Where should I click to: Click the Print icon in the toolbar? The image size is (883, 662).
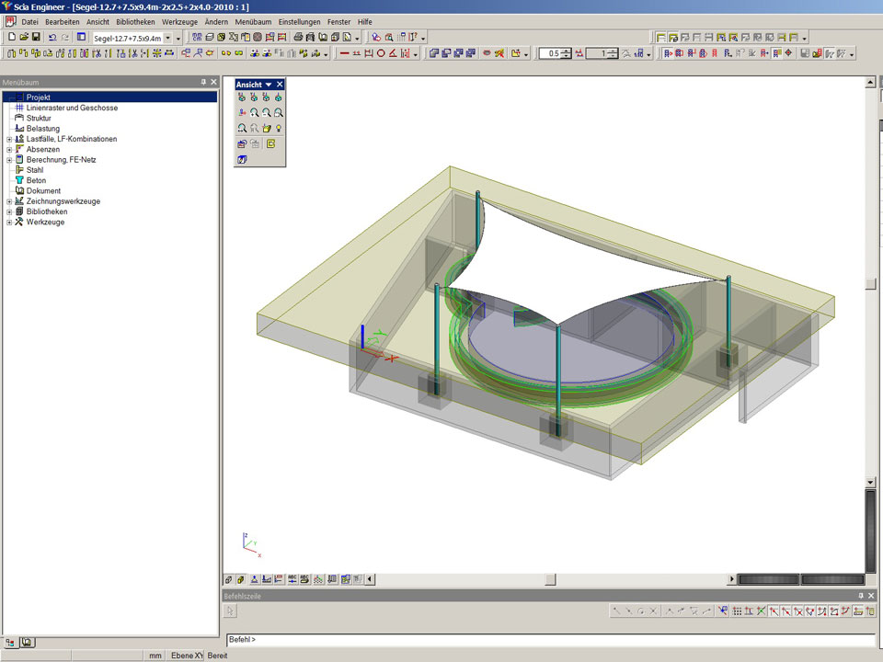coord(298,38)
